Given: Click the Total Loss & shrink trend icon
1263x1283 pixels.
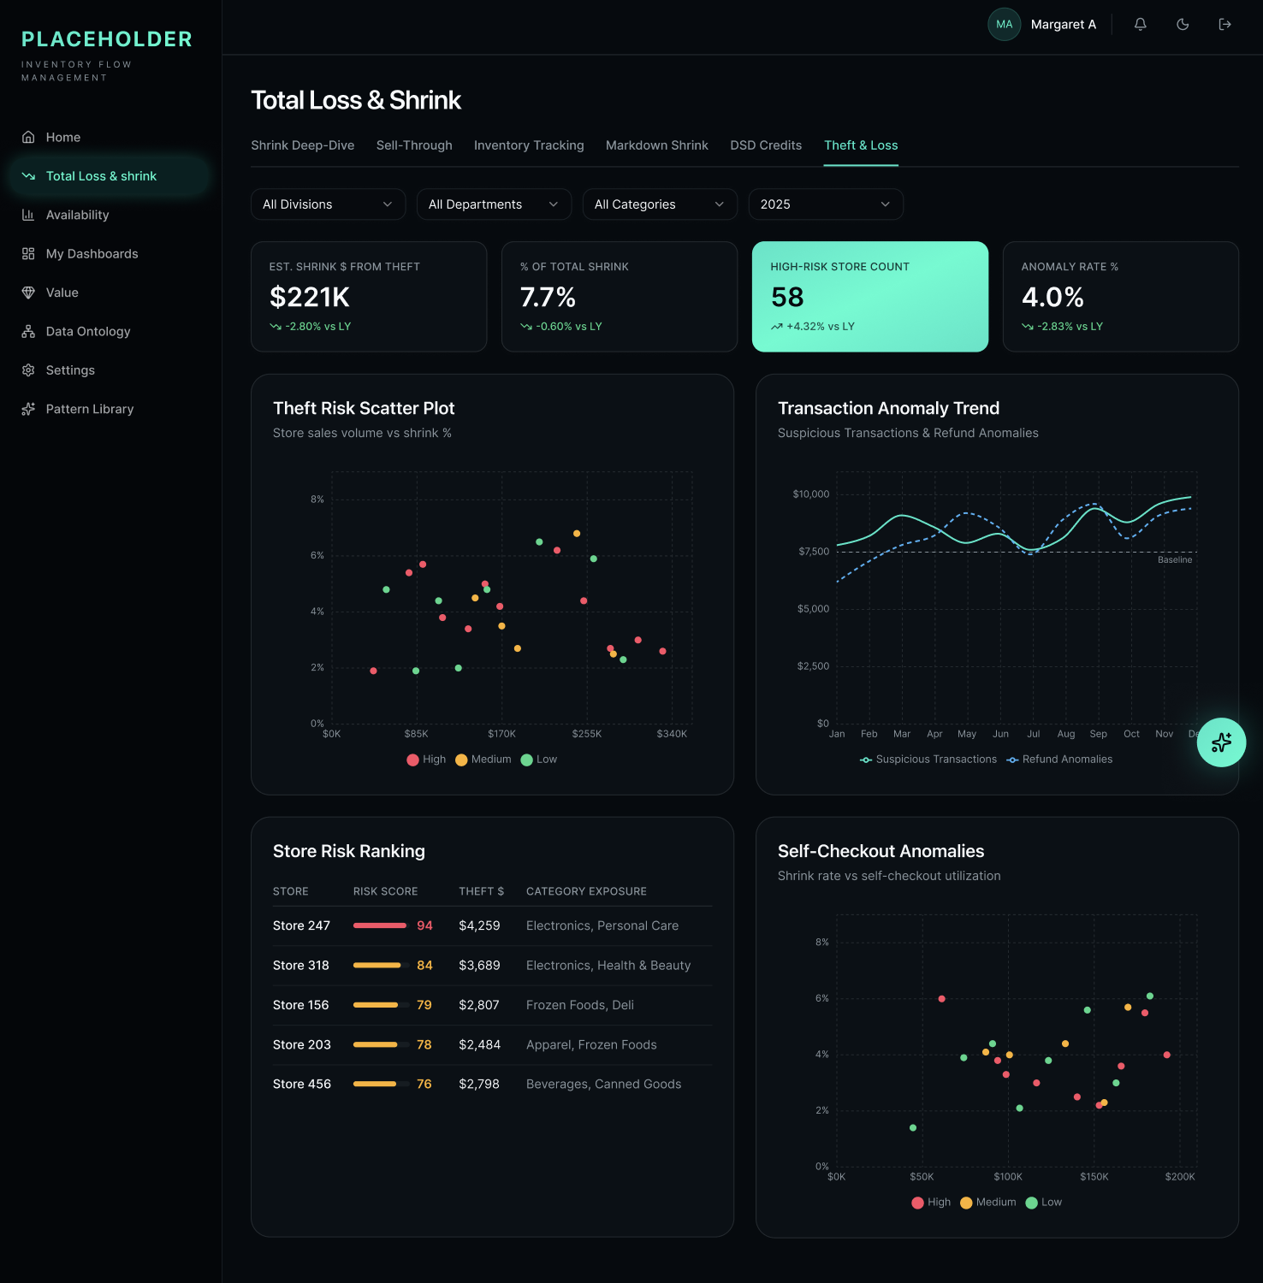Looking at the screenshot, I should (x=28, y=176).
